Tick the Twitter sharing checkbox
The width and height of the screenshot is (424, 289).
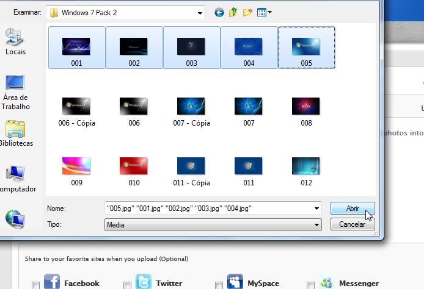[127, 285]
